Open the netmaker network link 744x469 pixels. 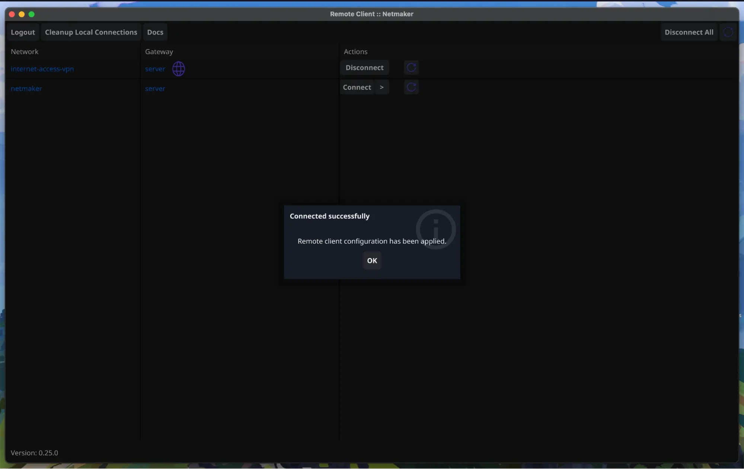26,89
